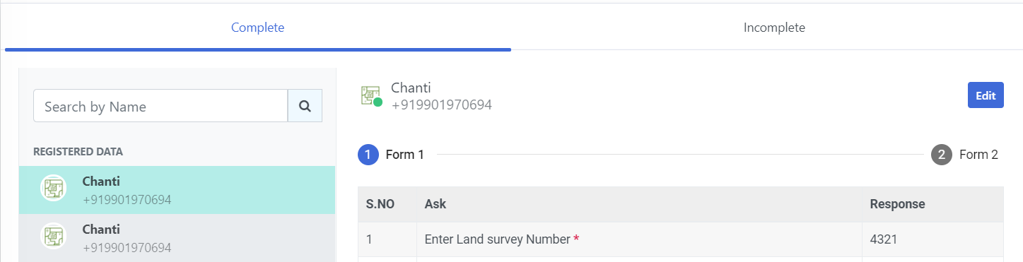Switch to the Incomplete tab
Screen dimensions: 1023x262
(x=774, y=28)
